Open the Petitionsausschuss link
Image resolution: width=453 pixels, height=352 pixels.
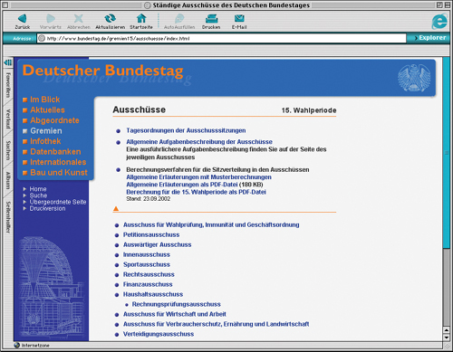pos(151,234)
